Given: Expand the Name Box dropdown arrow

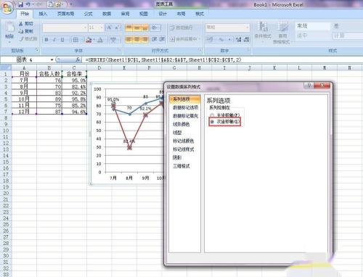Looking at the screenshot, I should pyautogui.click(x=52, y=59).
